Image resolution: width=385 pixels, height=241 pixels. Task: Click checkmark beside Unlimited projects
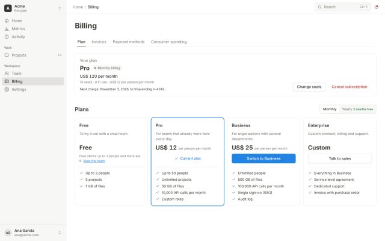pyautogui.click(x=158, y=180)
